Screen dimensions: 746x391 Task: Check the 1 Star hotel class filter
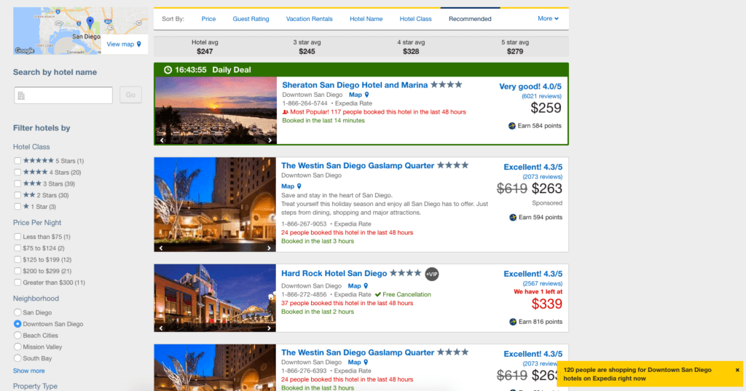17,207
